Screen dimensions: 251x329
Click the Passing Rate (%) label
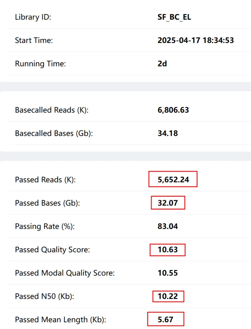pyautogui.click(x=45, y=227)
